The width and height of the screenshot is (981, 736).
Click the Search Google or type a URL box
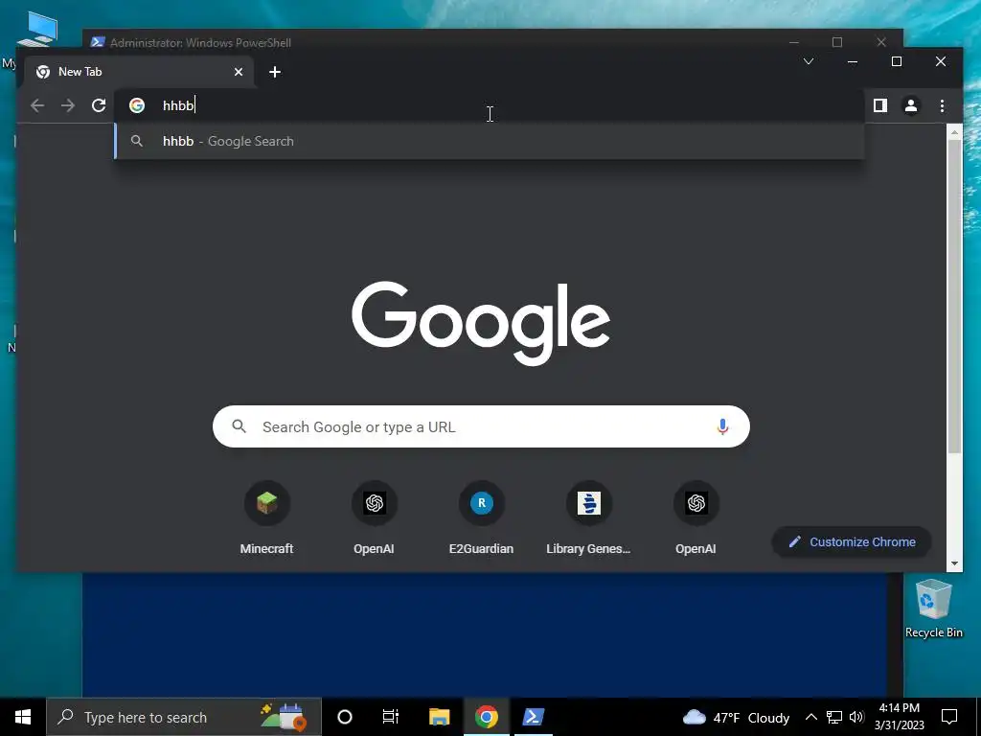point(481,426)
